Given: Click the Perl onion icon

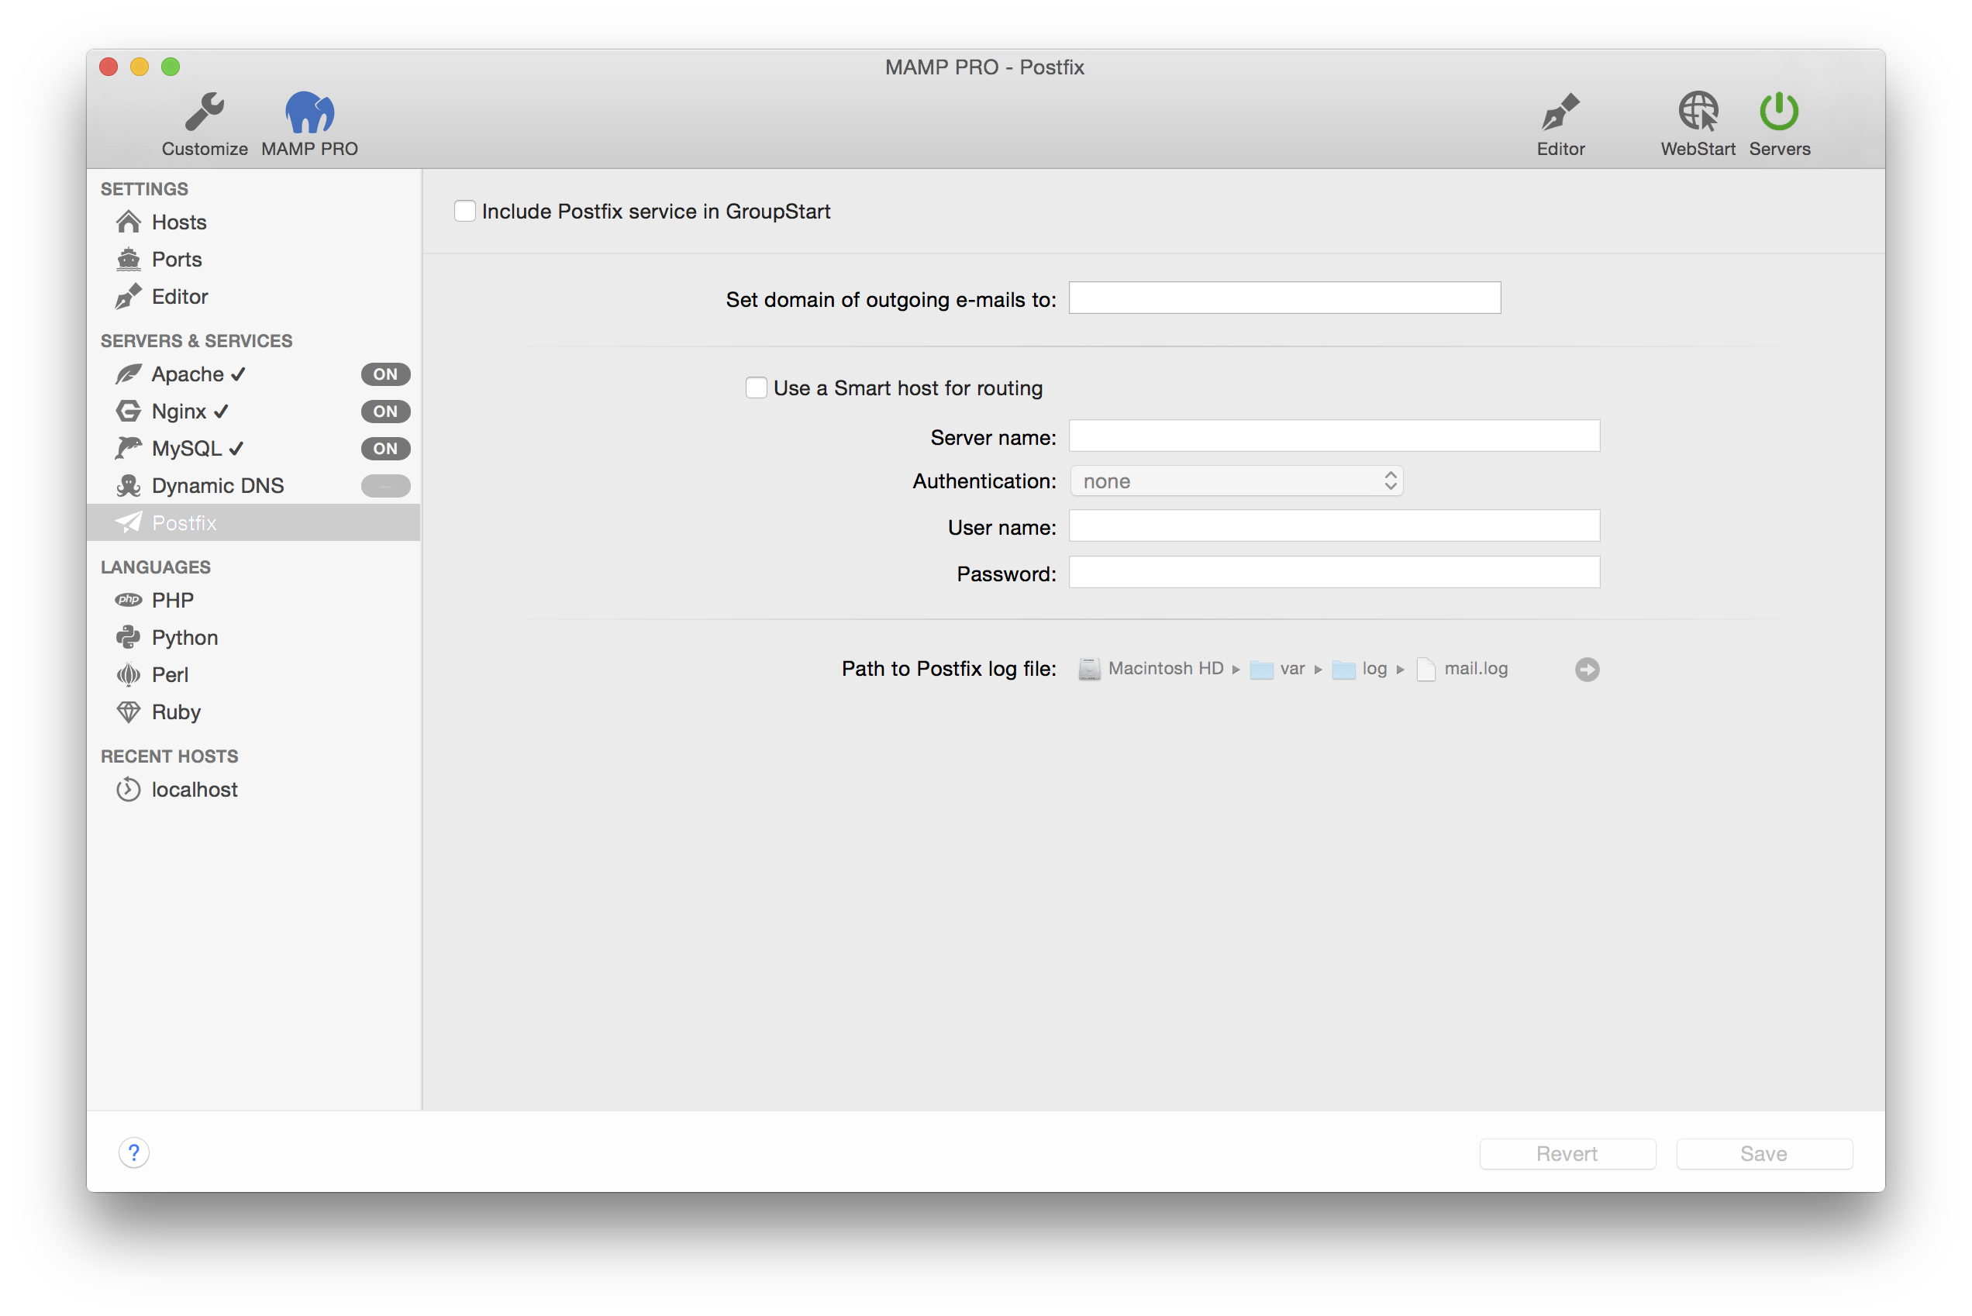Looking at the screenshot, I should click(129, 674).
